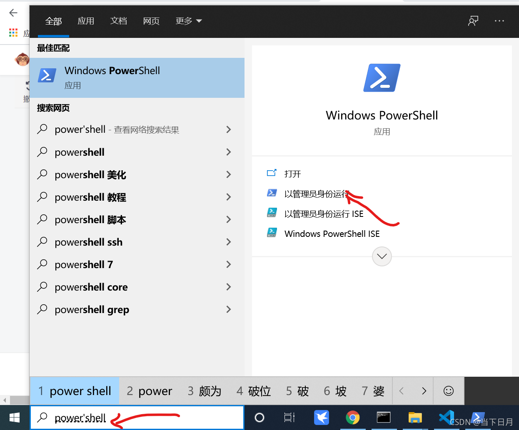Open Task View from the taskbar
Image resolution: width=519 pixels, height=430 pixels.
click(289, 418)
